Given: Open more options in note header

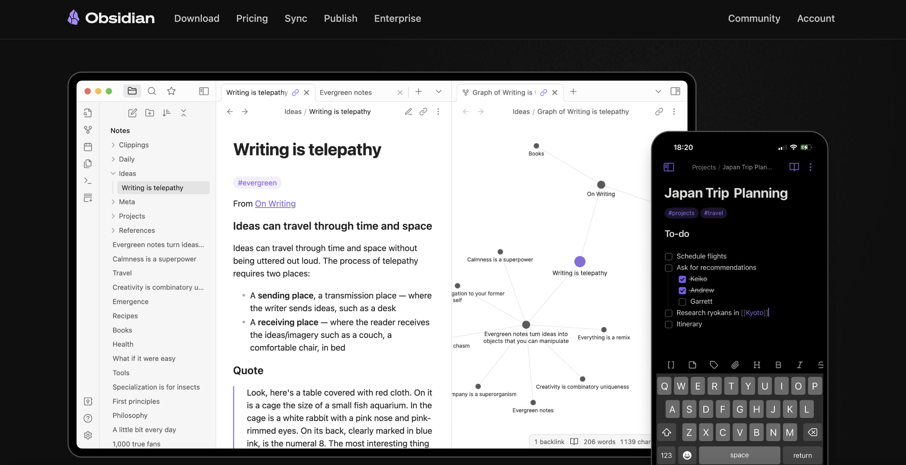Looking at the screenshot, I should [438, 111].
